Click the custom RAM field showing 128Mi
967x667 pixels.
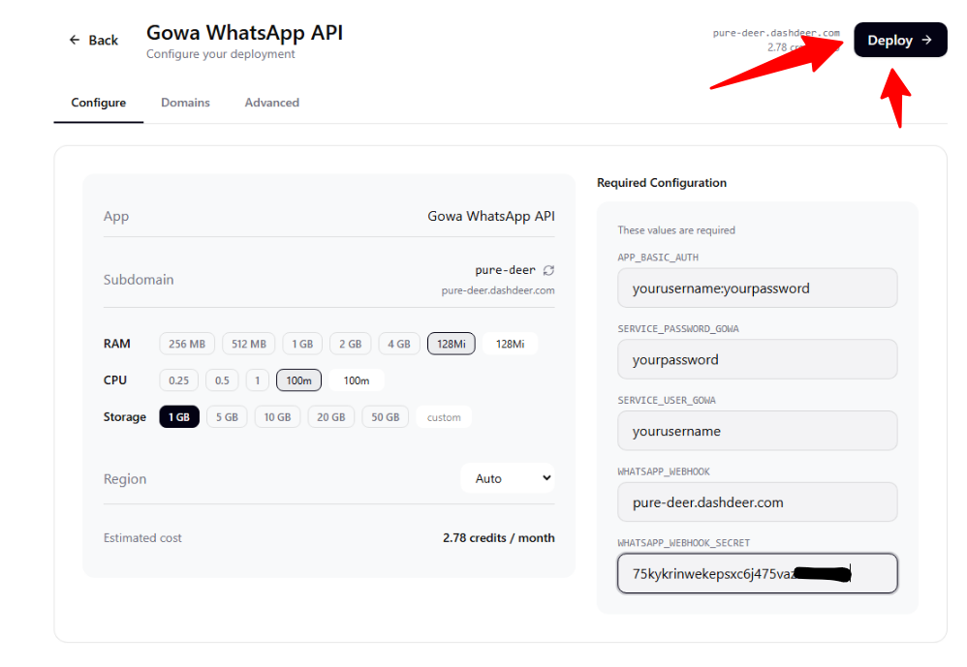510,344
